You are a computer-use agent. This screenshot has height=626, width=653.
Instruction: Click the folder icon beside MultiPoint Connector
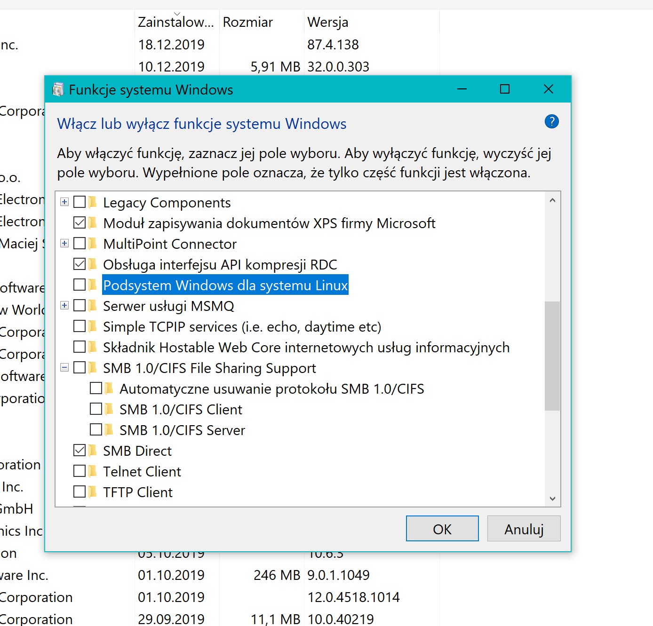tap(93, 244)
